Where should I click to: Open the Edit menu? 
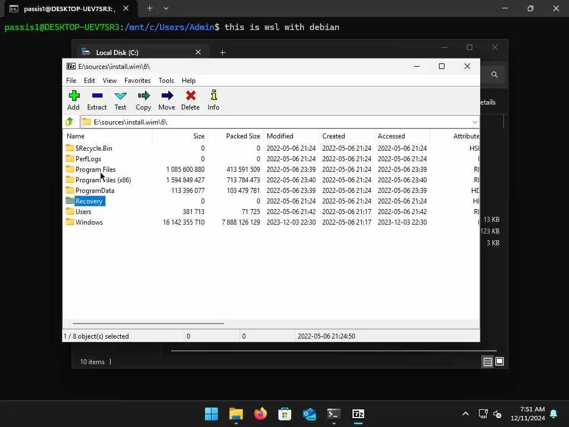89,80
